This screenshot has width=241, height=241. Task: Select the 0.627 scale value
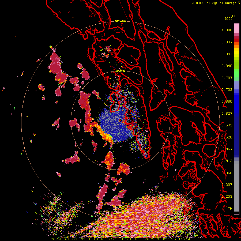pyautogui.click(x=227, y=114)
